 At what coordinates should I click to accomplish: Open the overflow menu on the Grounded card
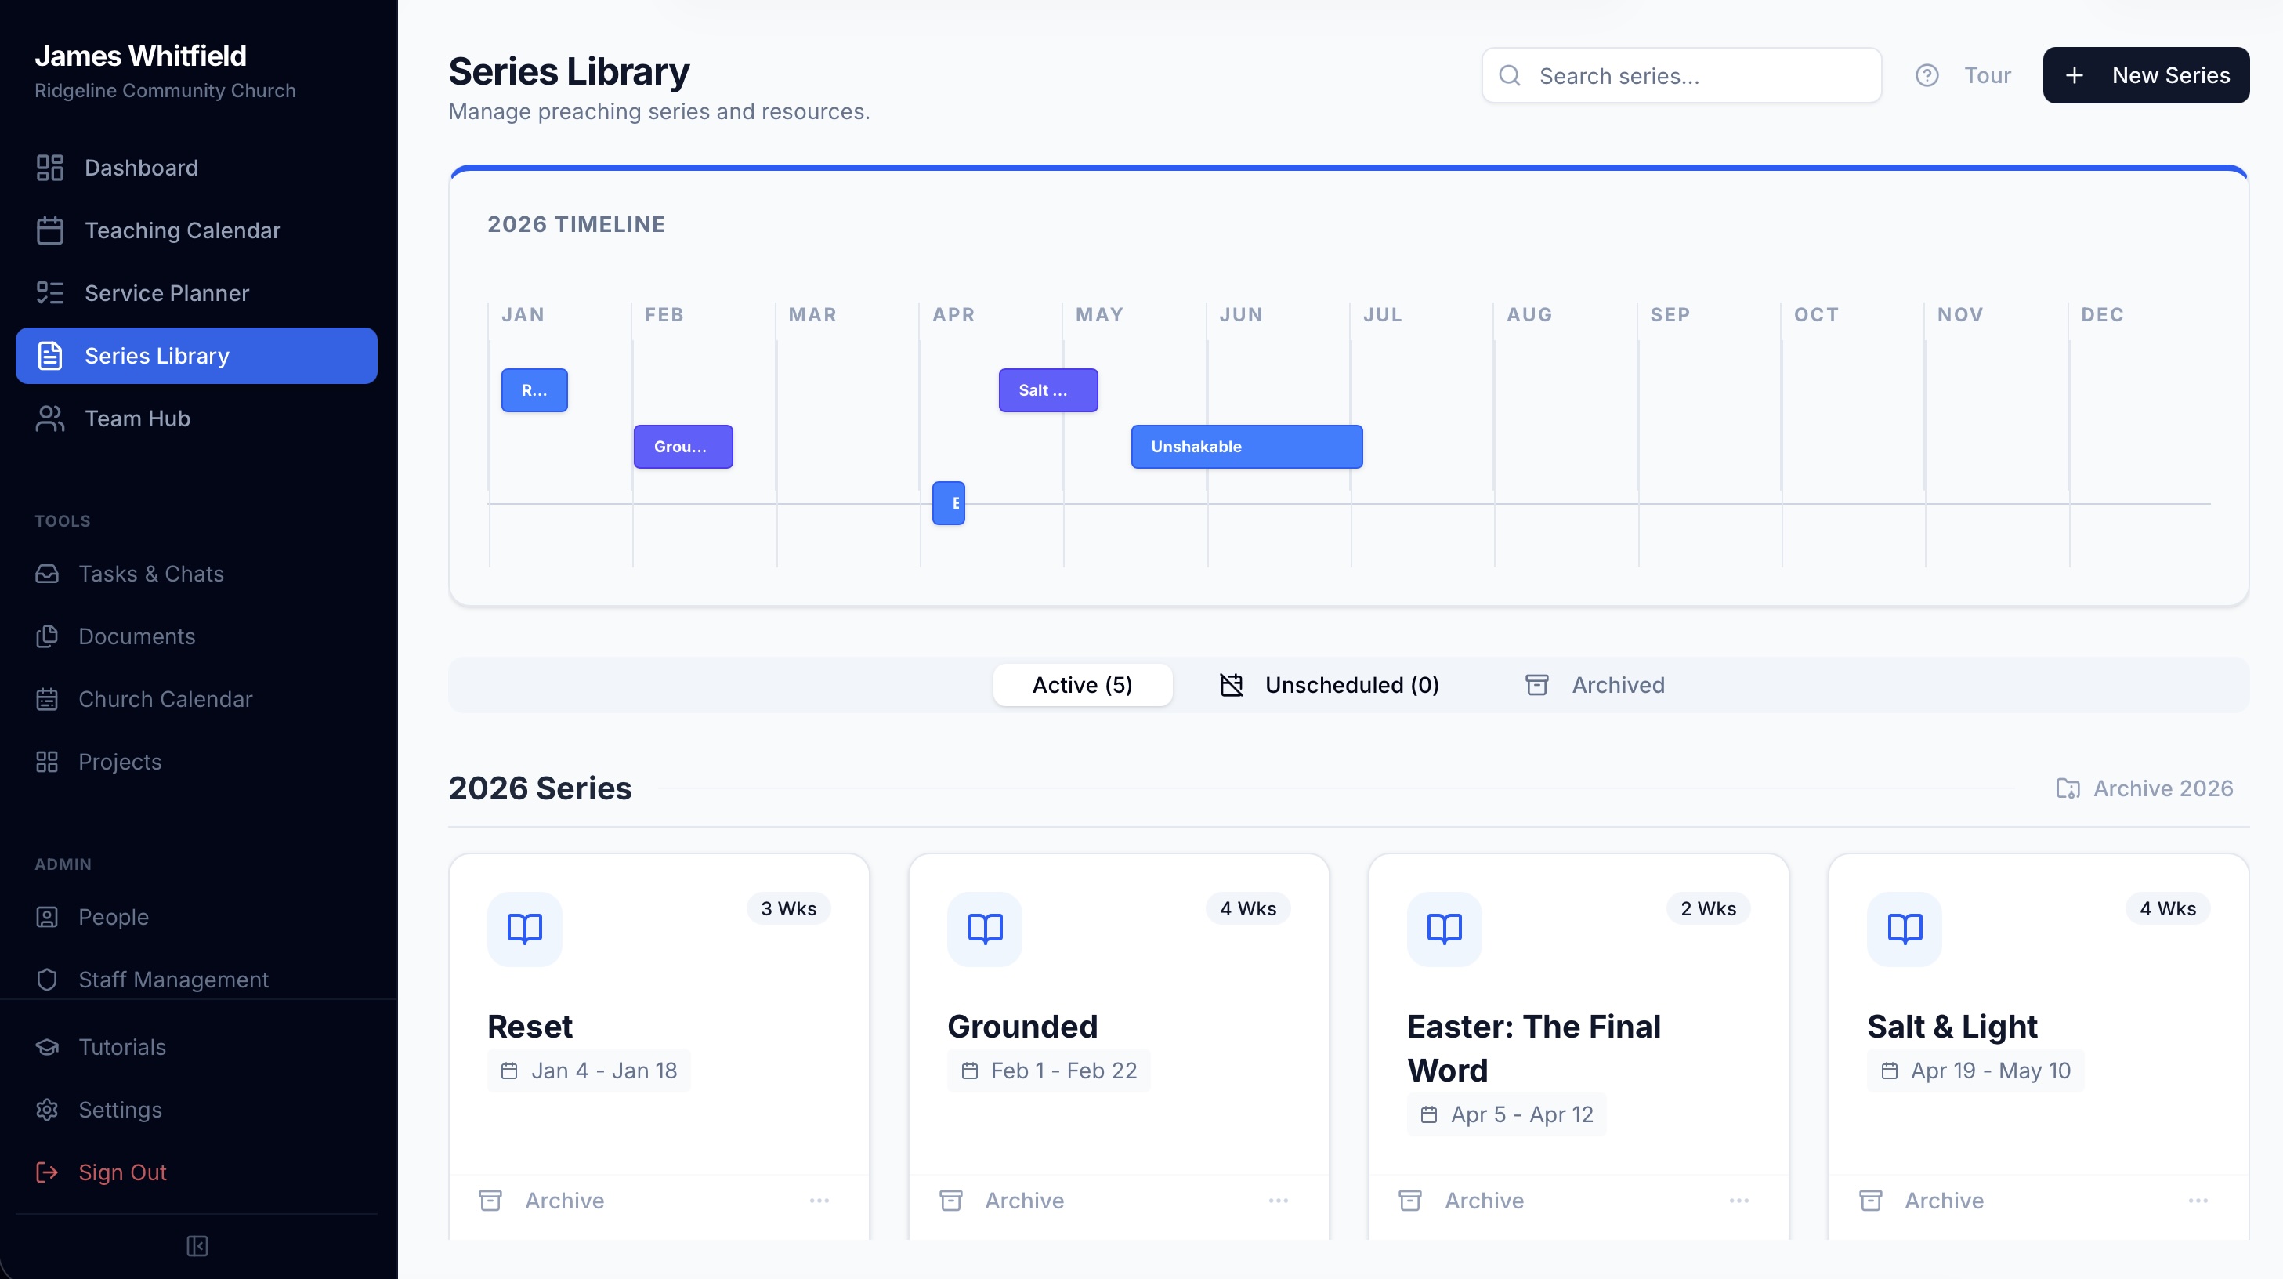(x=1279, y=1200)
